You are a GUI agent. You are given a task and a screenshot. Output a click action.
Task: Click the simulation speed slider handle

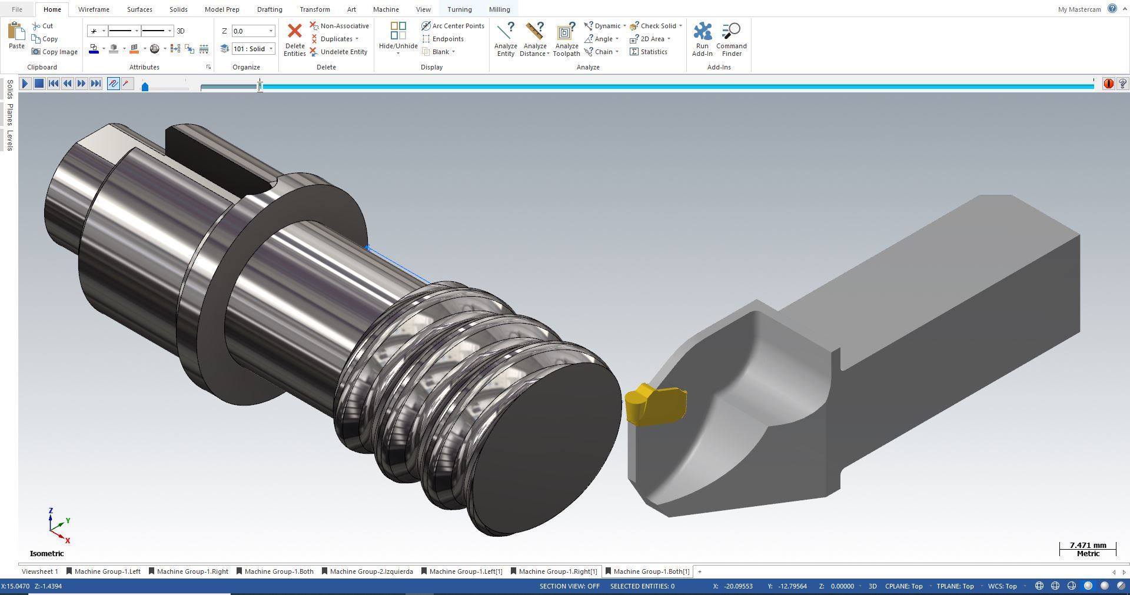(145, 87)
